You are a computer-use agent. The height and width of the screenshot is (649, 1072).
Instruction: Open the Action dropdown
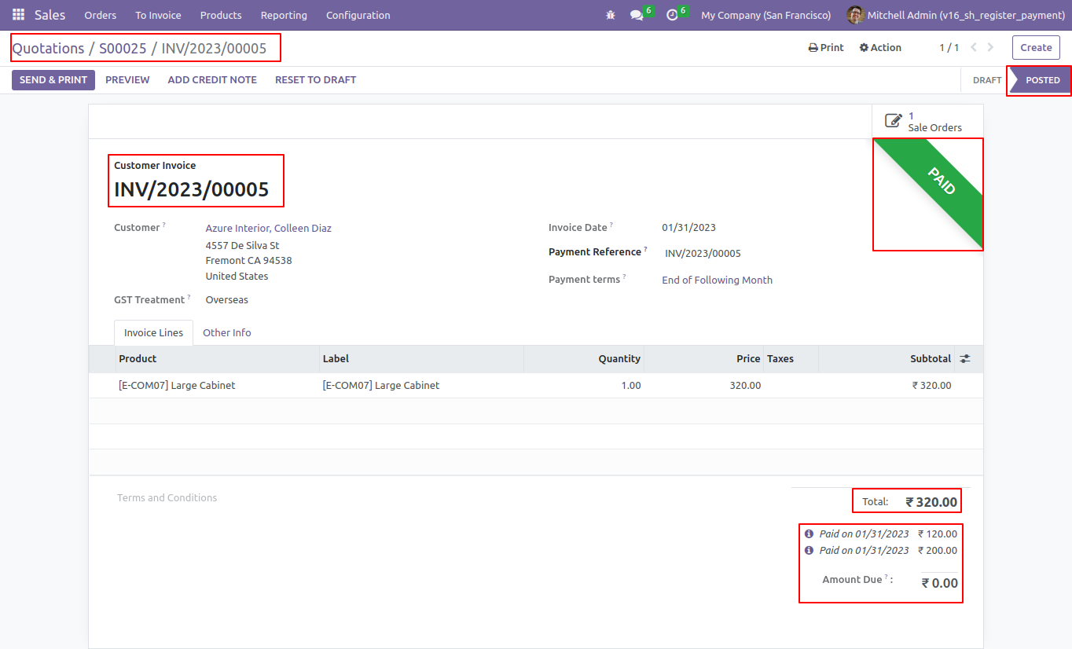pos(880,47)
